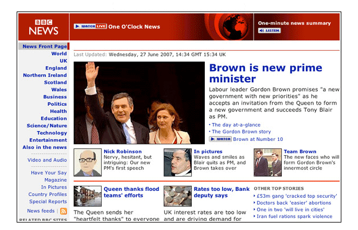Viewport: 358px width, 230px height.
Task: Open Country Profiles link
Action: (x=48, y=194)
